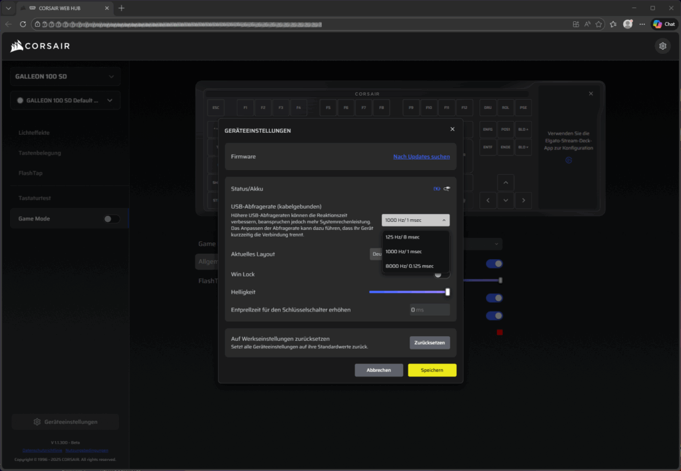Close the Geräteeinstellungen dialog with X
Viewport: 681px width, 471px height.
(452, 130)
